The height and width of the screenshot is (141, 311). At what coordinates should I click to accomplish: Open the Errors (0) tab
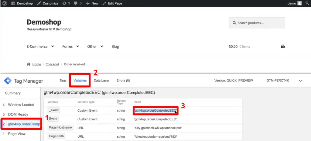(123, 80)
